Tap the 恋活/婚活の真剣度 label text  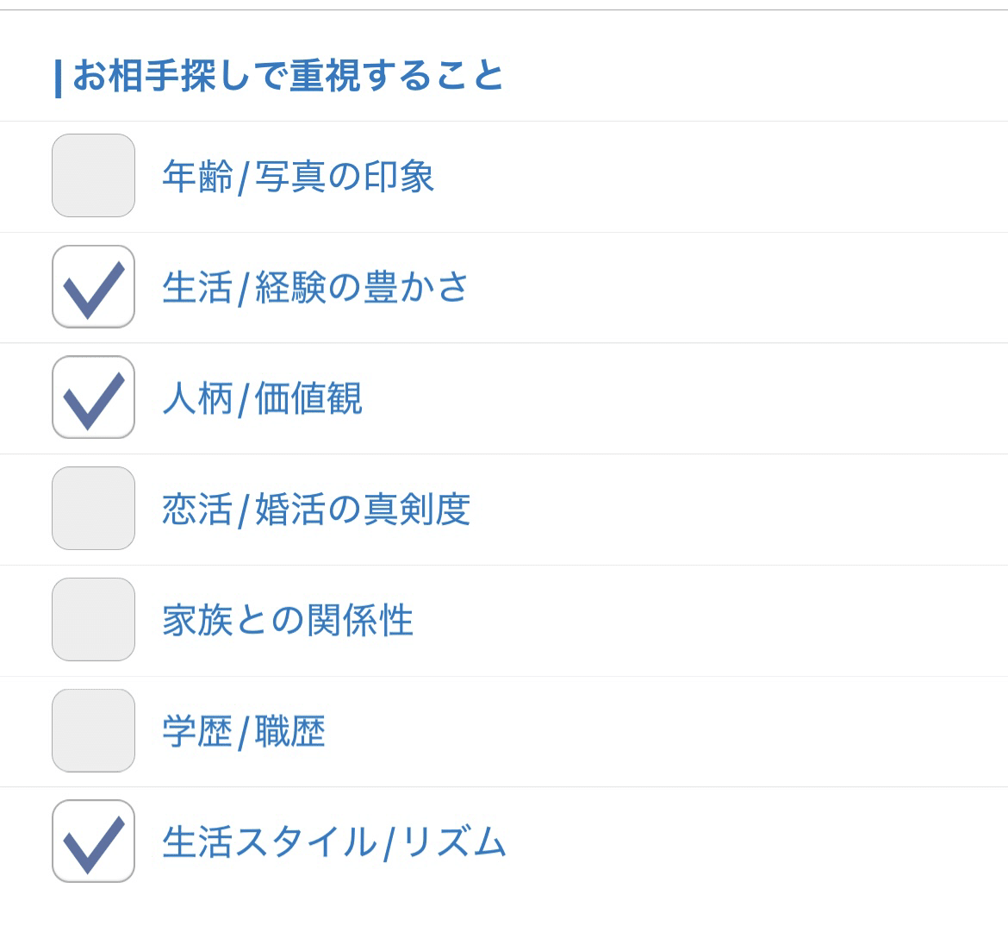coord(316,510)
